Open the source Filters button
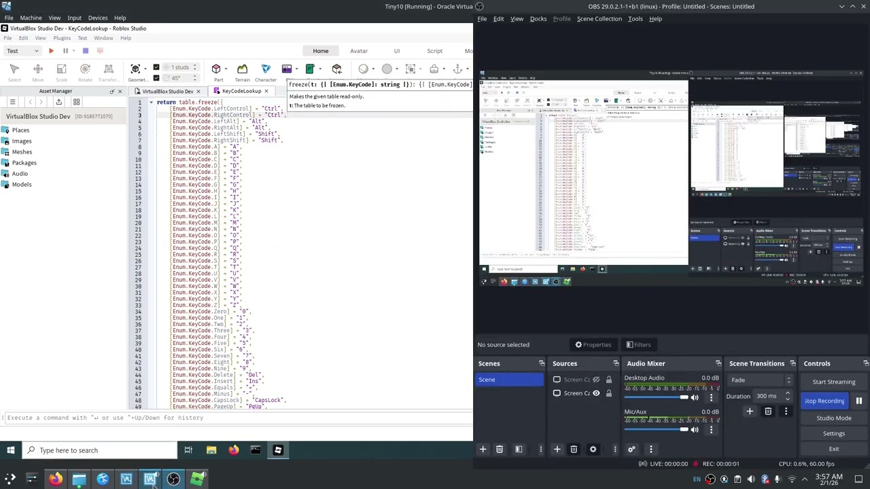The image size is (870, 489). 638,345
